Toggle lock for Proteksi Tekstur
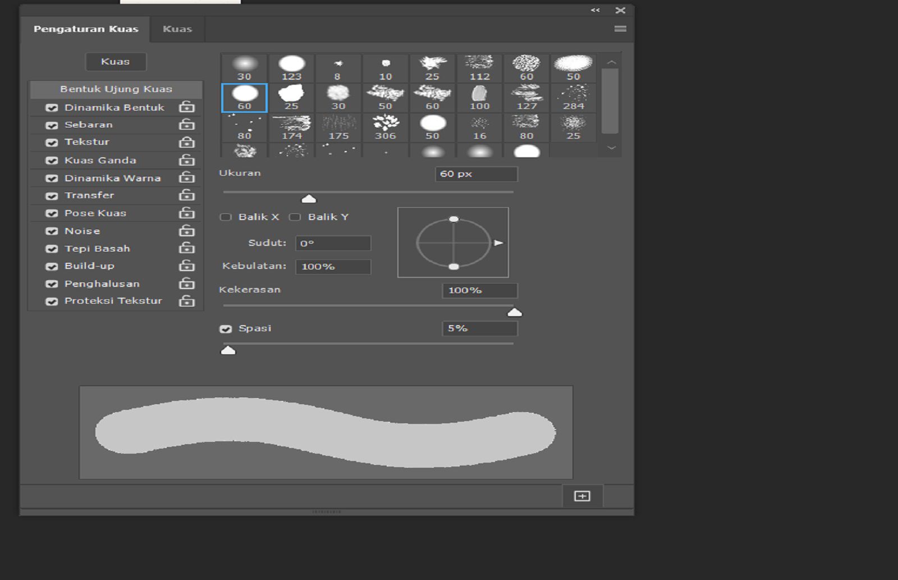 point(187,301)
